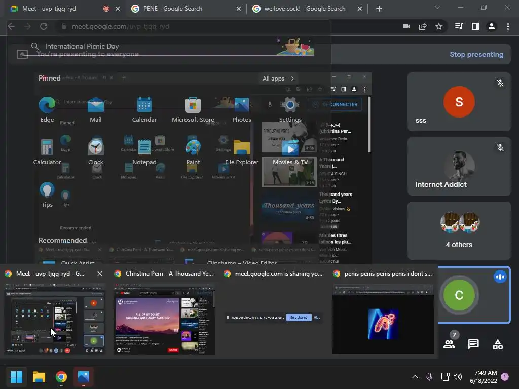Select the sss participant tile

point(459,101)
